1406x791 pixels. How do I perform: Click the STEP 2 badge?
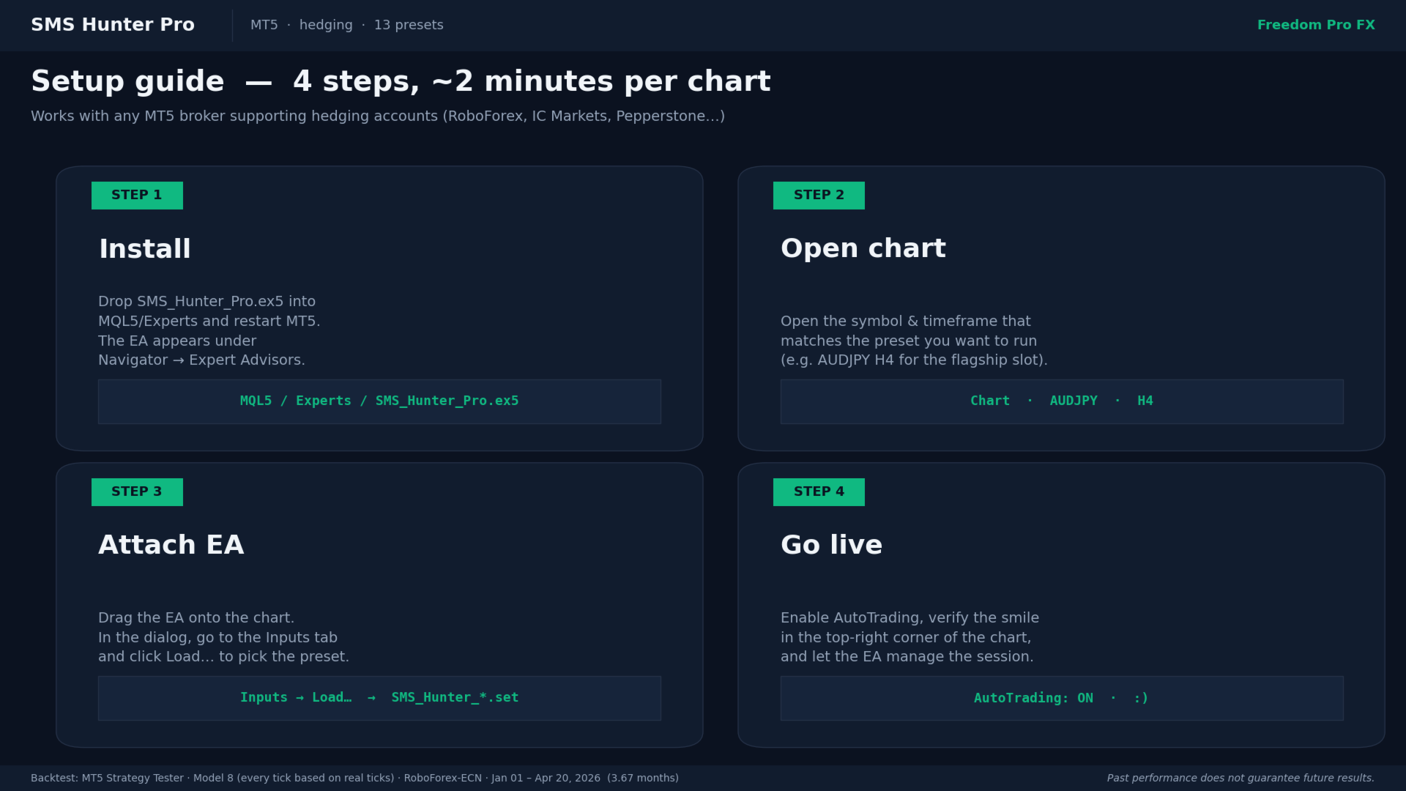click(x=819, y=196)
